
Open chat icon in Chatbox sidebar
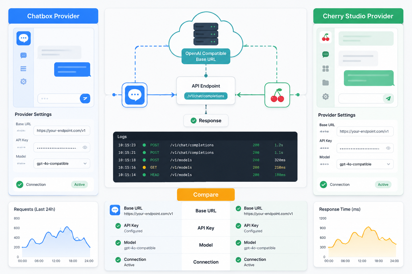point(23,55)
